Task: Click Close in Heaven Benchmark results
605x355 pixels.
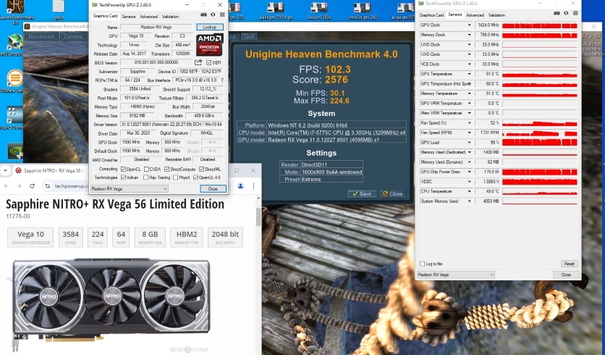Action: click(x=392, y=194)
